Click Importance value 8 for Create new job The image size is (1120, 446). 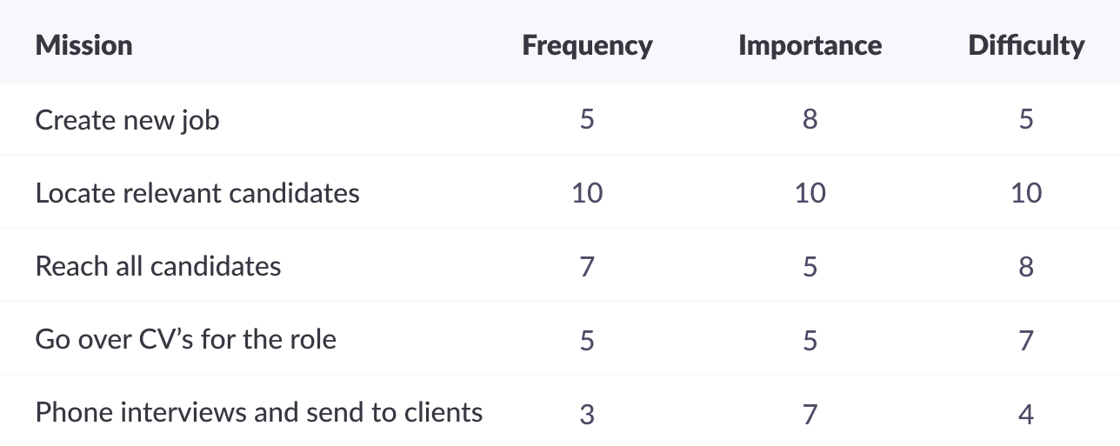pyautogui.click(x=810, y=119)
